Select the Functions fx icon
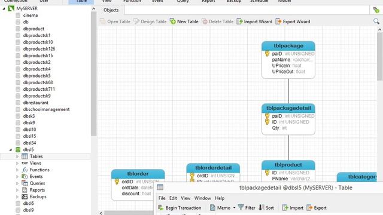The width and height of the screenshot is (383, 215). [x=25, y=170]
